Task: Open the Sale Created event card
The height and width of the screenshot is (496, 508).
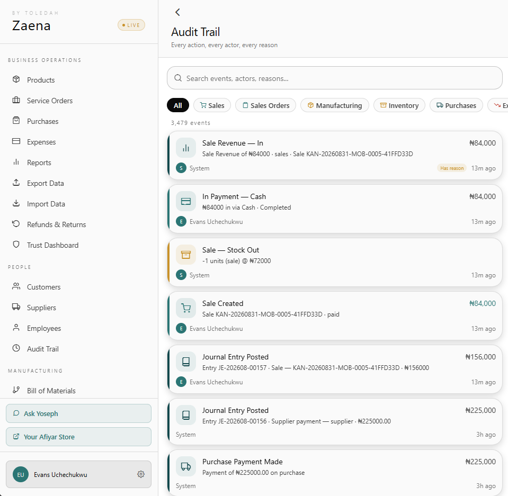Action: click(335, 315)
